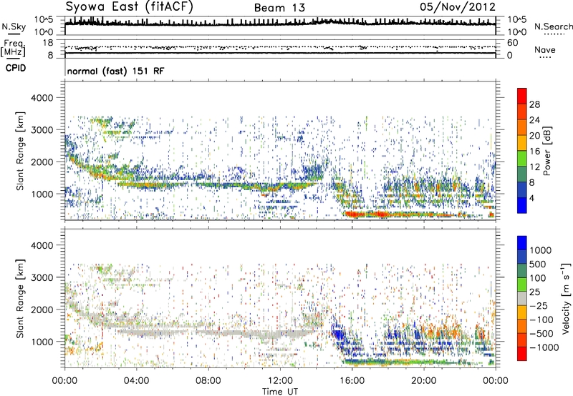Click the '100' label on Velocity colorbar
Image resolution: width=573 pixels, height=396 pixels.
coord(537,278)
